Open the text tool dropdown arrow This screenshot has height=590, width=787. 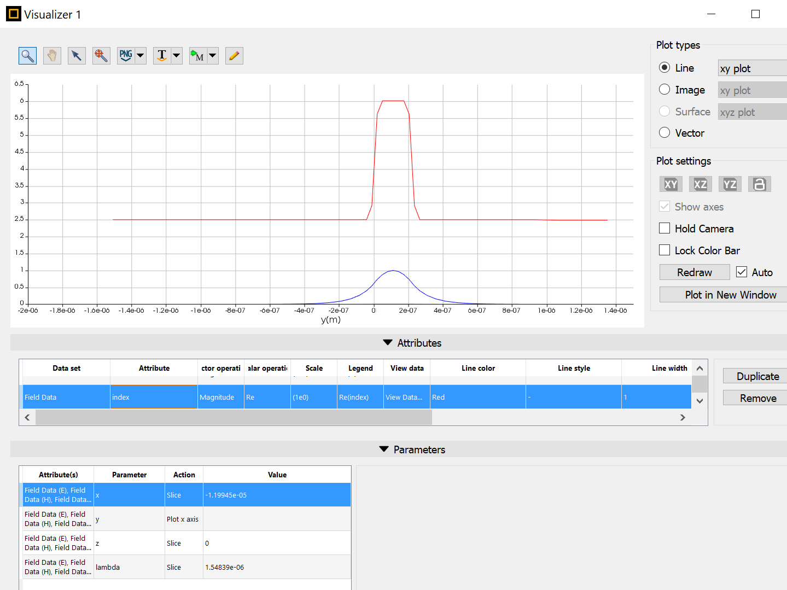(177, 56)
